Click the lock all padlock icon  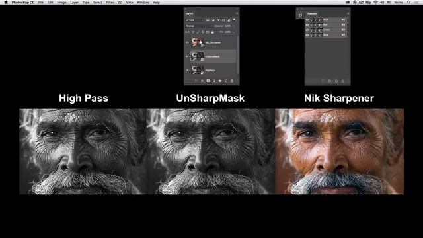coord(213,32)
